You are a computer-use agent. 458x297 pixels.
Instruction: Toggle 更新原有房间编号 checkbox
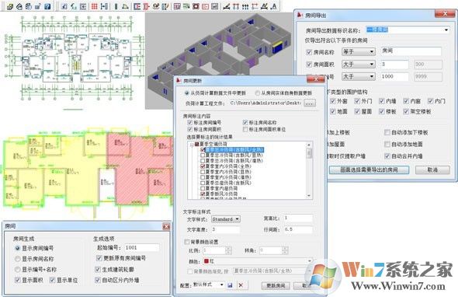click(x=99, y=258)
